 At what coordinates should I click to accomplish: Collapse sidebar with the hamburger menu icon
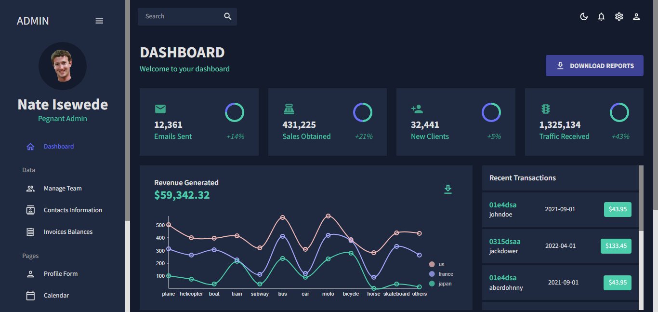[x=99, y=21]
